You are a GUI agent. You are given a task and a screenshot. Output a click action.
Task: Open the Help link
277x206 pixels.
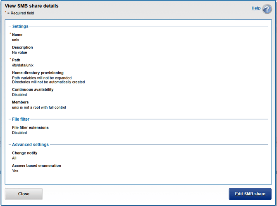(256, 8)
